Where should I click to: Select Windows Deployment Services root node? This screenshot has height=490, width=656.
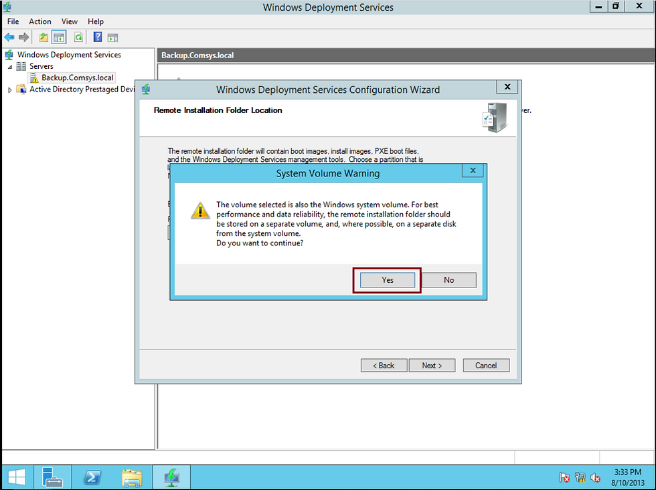click(x=69, y=55)
